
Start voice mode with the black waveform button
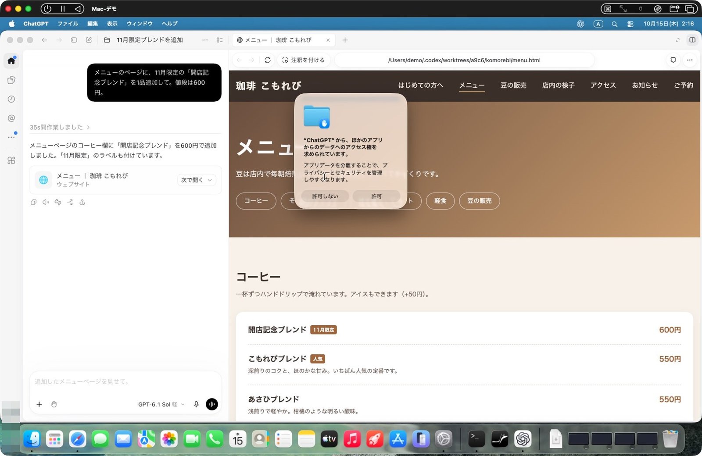[x=212, y=404]
